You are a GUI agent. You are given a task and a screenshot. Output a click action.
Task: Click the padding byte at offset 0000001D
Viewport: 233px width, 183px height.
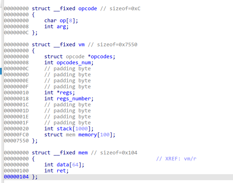67,111
